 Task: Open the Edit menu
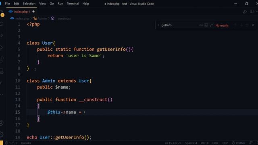[x=16, y=4]
